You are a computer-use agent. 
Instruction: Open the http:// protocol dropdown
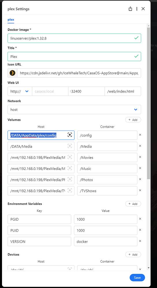point(20,91)
